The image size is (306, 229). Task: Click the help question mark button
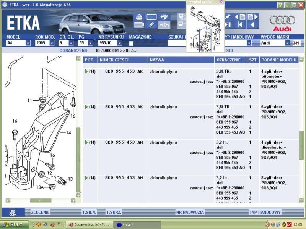point(280,5)
